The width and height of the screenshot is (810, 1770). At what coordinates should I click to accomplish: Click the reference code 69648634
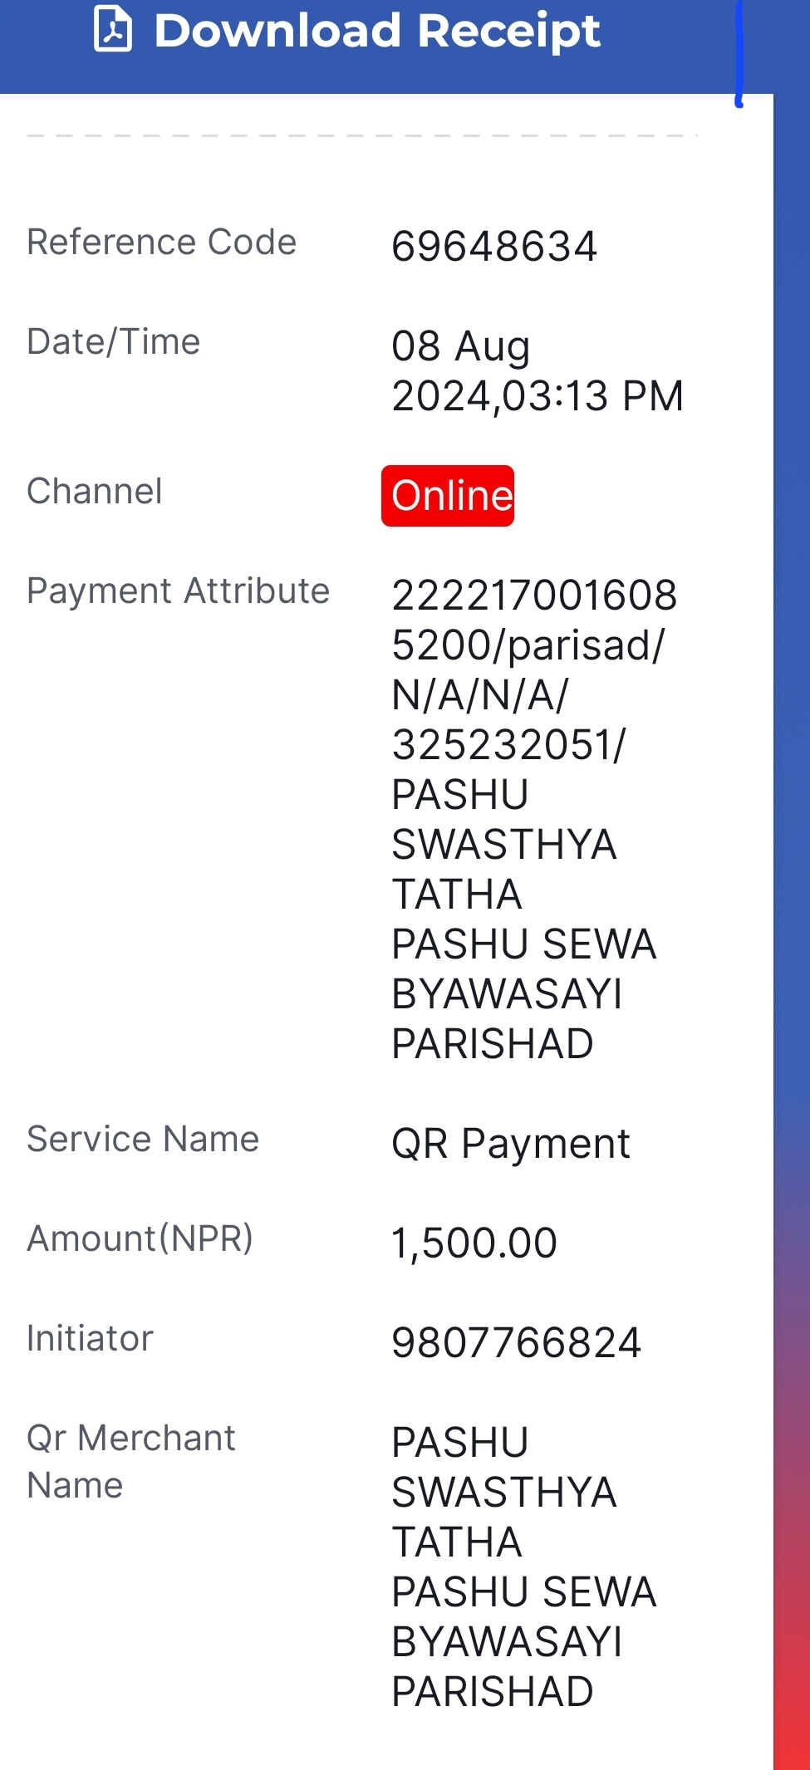click(494, 247)
